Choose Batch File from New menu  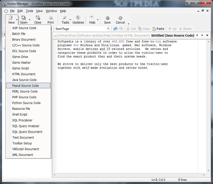(x=28, y=34)
